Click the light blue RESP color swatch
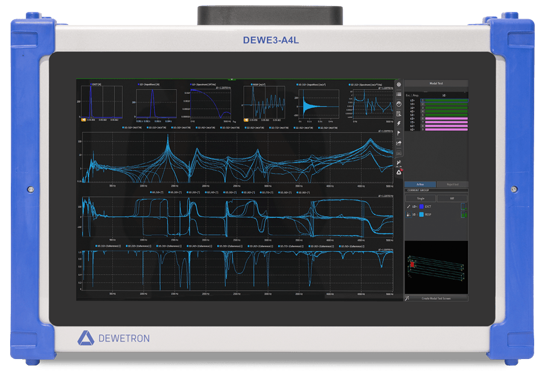This screenshot has width=542, height=374. click(421, 214)
